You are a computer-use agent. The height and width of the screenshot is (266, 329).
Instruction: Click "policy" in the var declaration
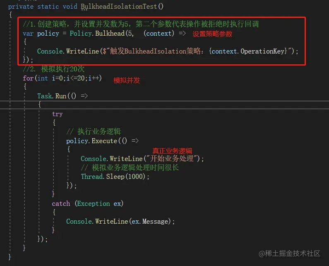[48, 34]
